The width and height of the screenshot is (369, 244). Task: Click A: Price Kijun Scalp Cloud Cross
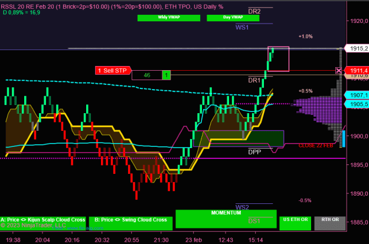43,223
